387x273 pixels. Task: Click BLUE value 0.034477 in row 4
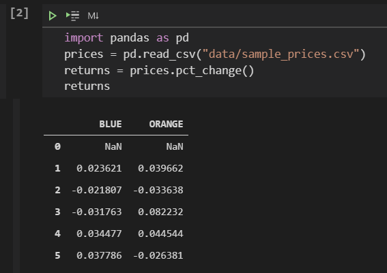click(99, 234)
